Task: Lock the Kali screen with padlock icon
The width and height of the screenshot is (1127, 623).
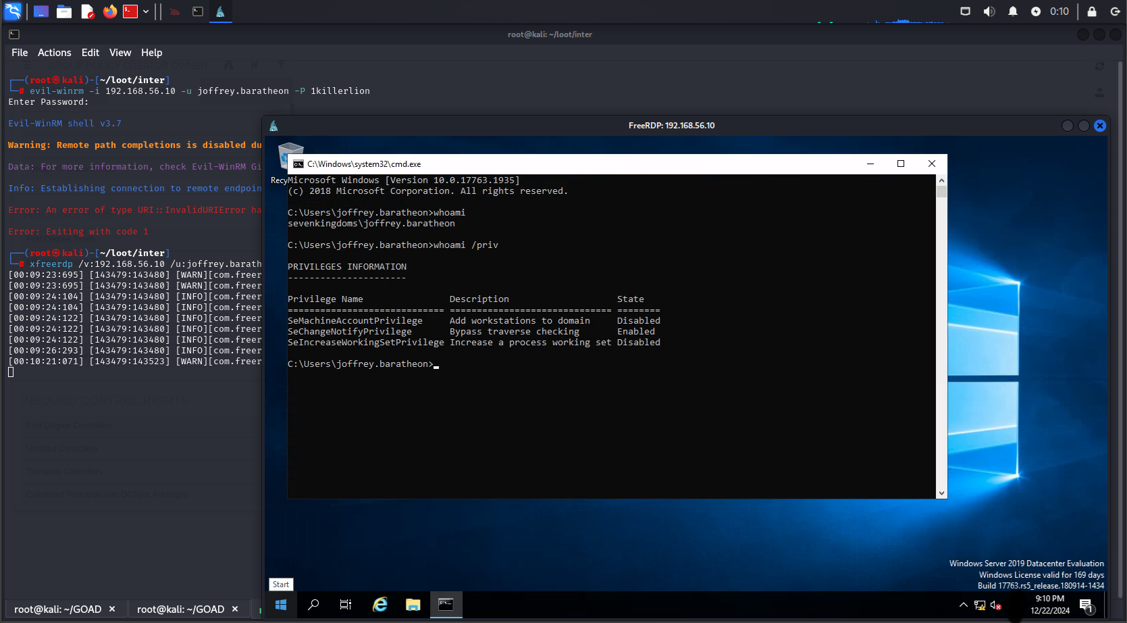Action: [1092, 11]
